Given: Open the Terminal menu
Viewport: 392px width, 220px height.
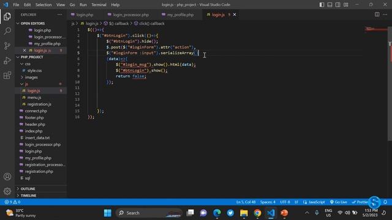Looking at the screenshot, I should tap(99, 5).
